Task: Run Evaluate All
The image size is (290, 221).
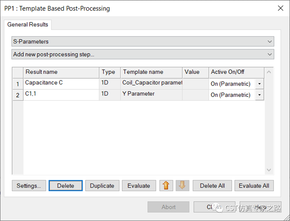Action: [x=254, y=186]
